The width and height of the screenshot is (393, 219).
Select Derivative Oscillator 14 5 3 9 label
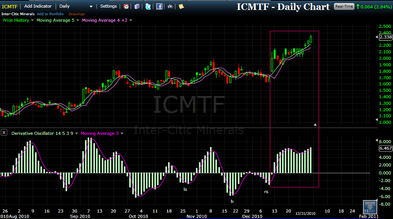click(x=42, y=133)
